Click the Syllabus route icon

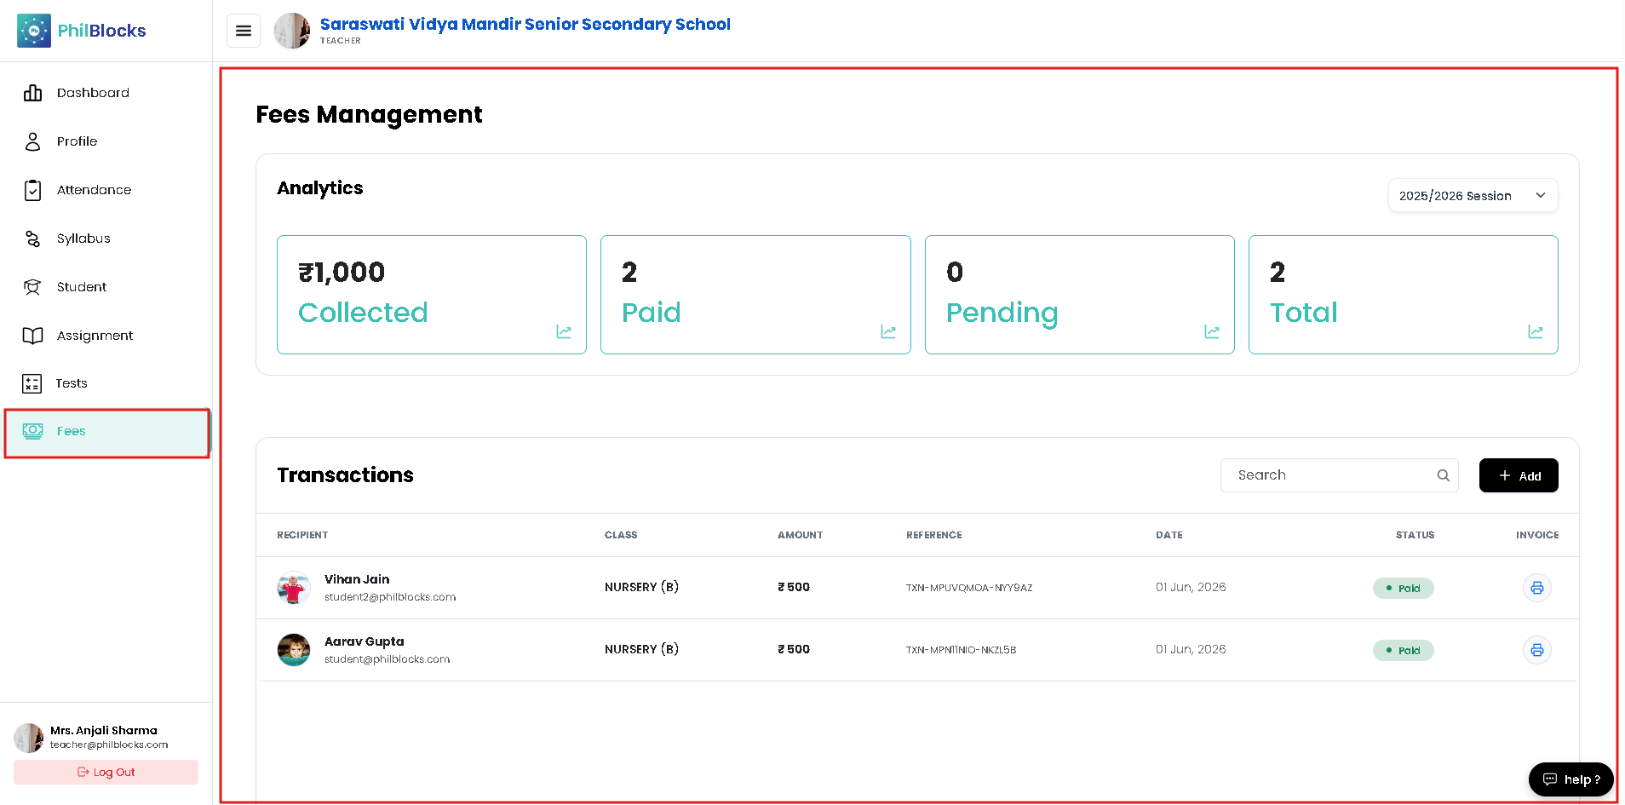tap(32, 239)
